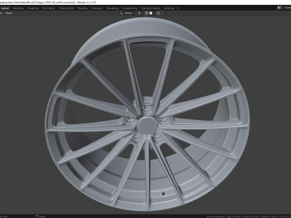
Task: Switch to the Modeling workspace tab
Action: pos(18,8)
